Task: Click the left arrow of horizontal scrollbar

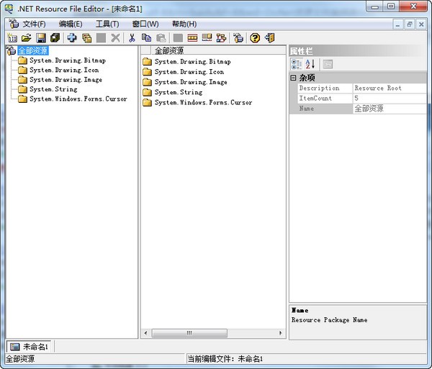Action: tap(145, 333)
